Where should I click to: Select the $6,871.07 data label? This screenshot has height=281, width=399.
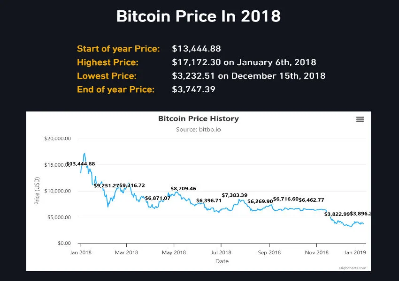click(x=158, y=198)
